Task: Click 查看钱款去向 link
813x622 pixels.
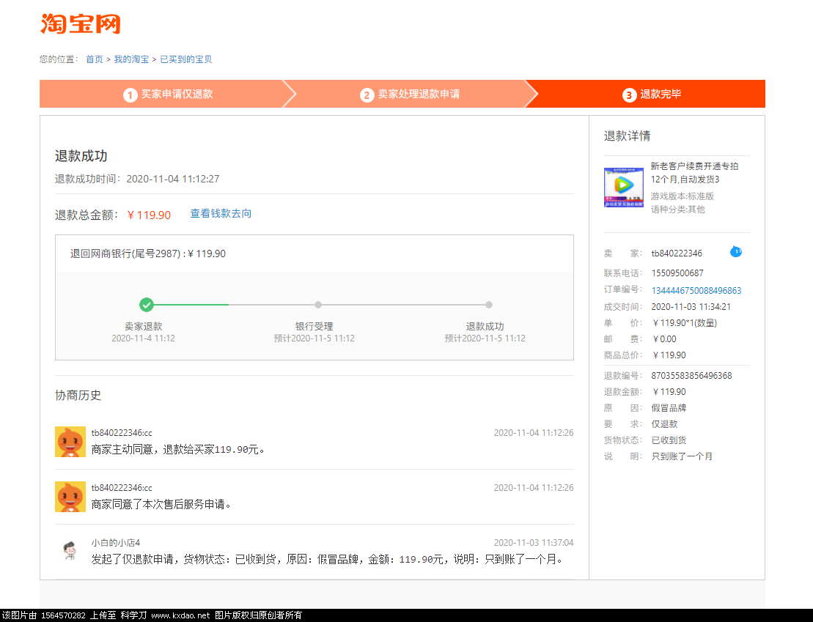Action: tap(221, 213)
